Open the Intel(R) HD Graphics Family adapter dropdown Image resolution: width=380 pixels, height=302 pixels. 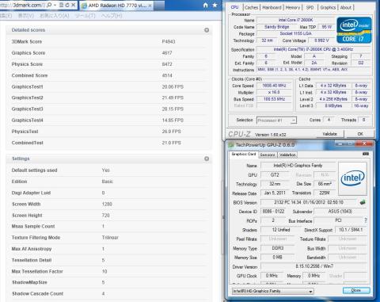(272, 291)
